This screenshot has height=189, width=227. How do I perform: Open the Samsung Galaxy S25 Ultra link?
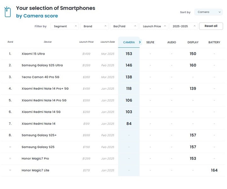click(x=42, y=65)
